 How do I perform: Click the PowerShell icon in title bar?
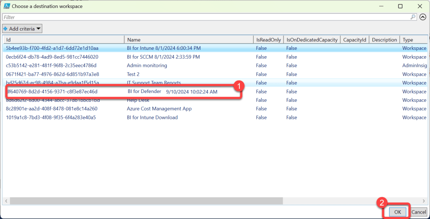[6, 6]
